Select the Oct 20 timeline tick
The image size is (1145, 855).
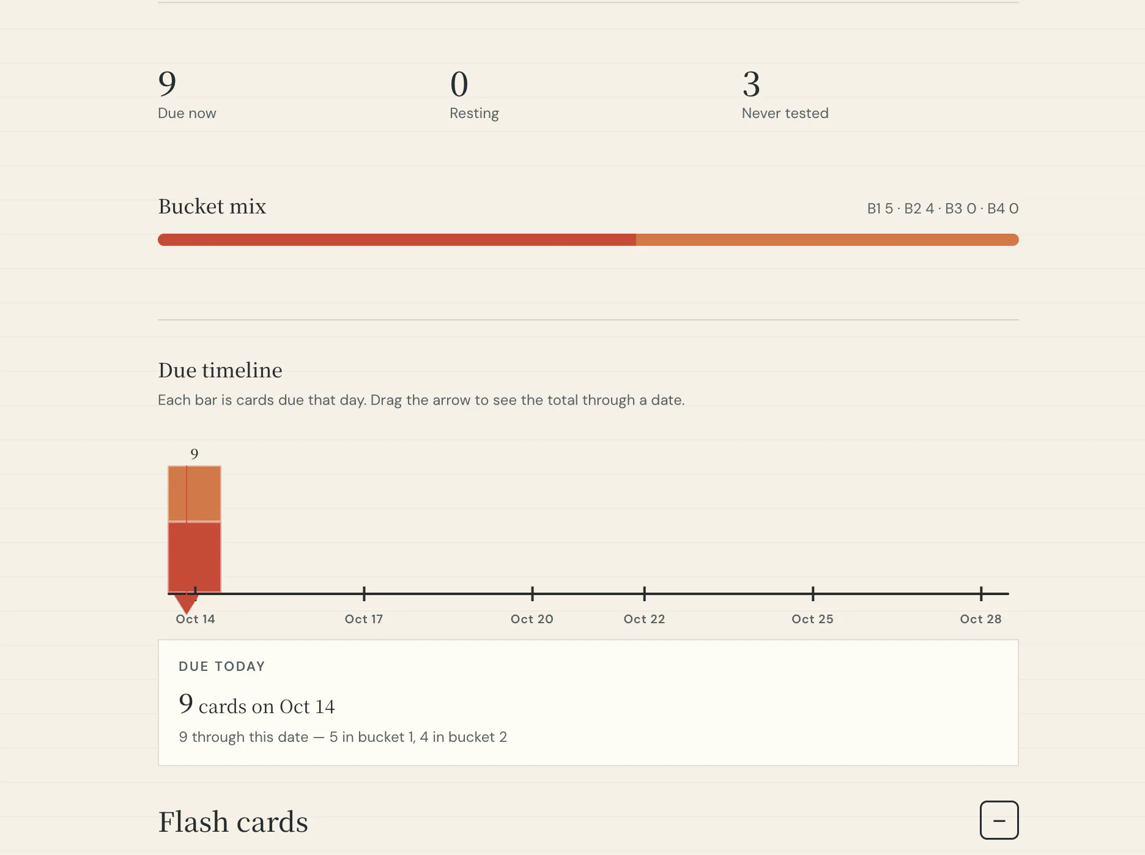tap(532, 593)
